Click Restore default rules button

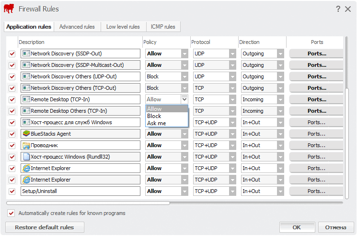click(45, 227)
